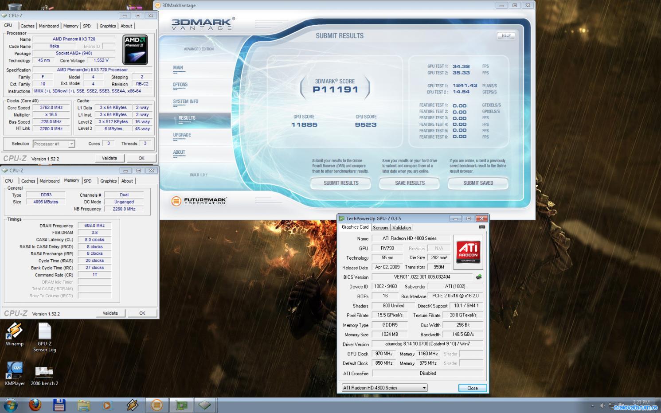Viewport: 661px width, 413px height.
Task: Open the Graphics tab in upper CPU-Z
Action: pyautogui.click(x=107, y=26)
